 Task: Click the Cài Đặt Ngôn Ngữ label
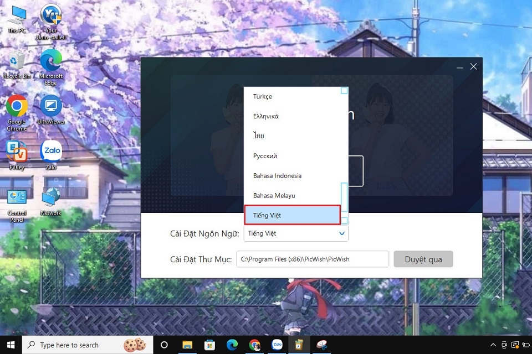(204, 234)
